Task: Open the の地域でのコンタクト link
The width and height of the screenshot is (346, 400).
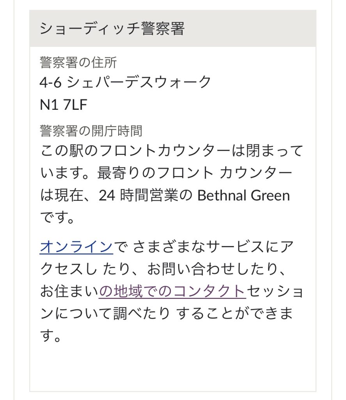Action: [172, 291]
